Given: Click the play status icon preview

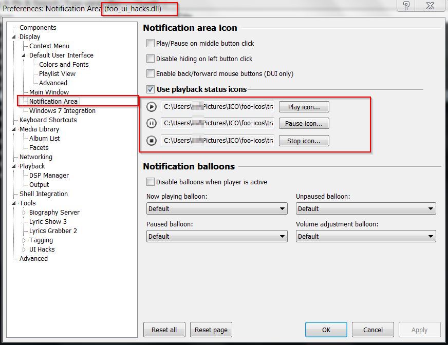Looking at the screenshot, I should tap(152, 107).
